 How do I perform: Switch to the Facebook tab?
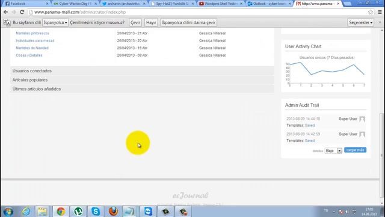(x=26, y=4)
